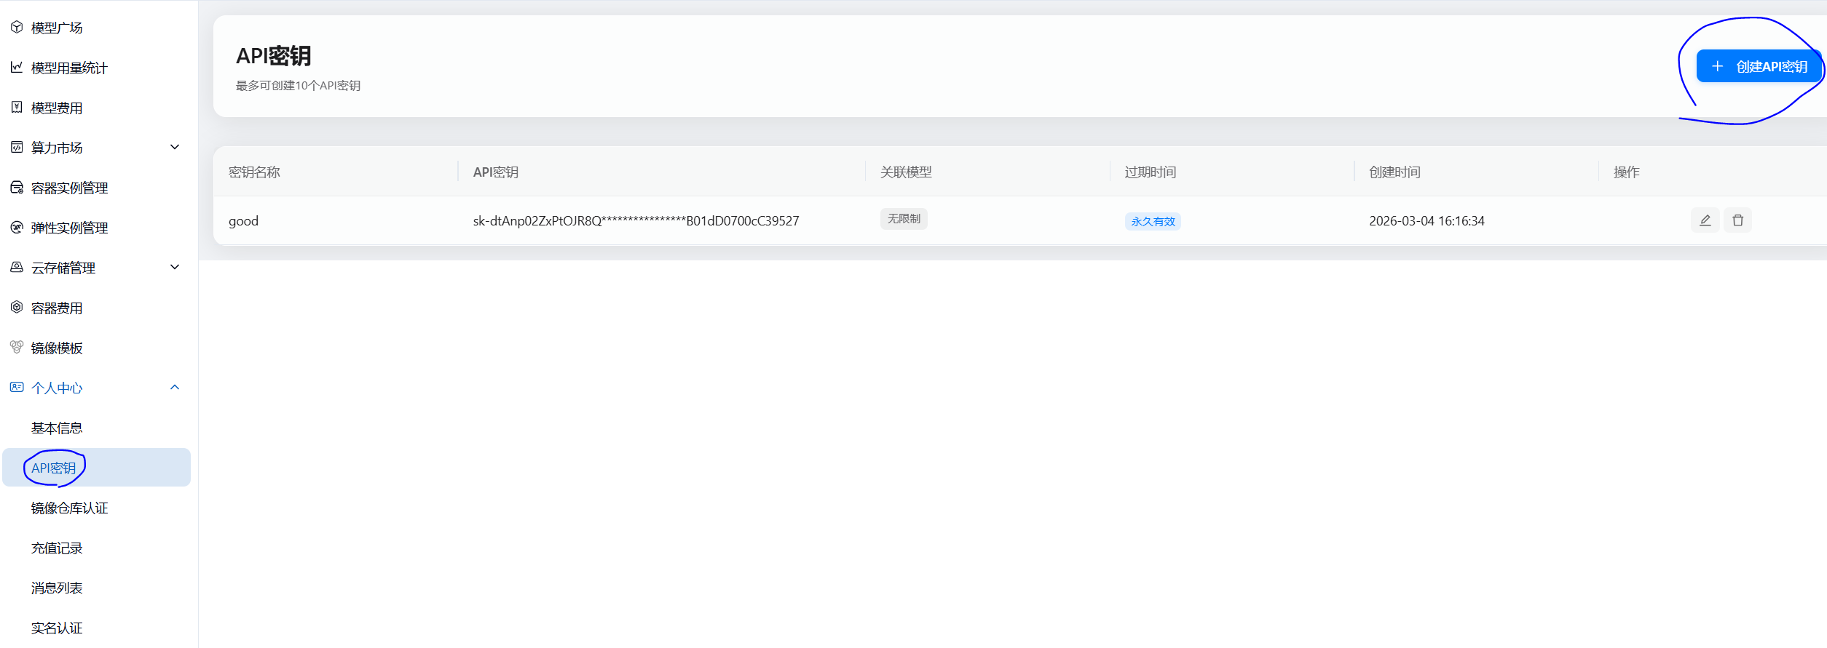Click the chart icon beside 模型用量统计

coord(17,68)
